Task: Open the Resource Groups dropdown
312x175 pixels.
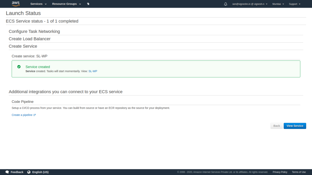Action: coord(66,4)
